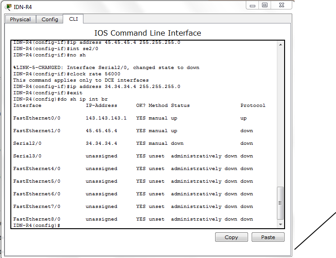Click the Serial3/0 interface name

pyautogui.click(x=27, y=156)
